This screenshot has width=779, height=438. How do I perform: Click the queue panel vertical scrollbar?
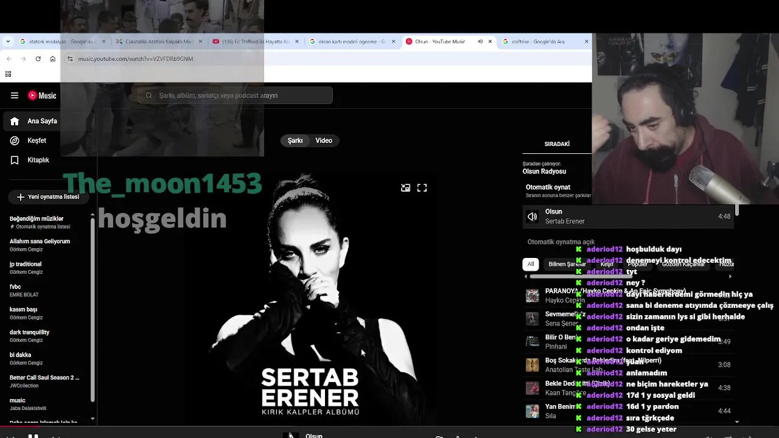tap(737, 210)
